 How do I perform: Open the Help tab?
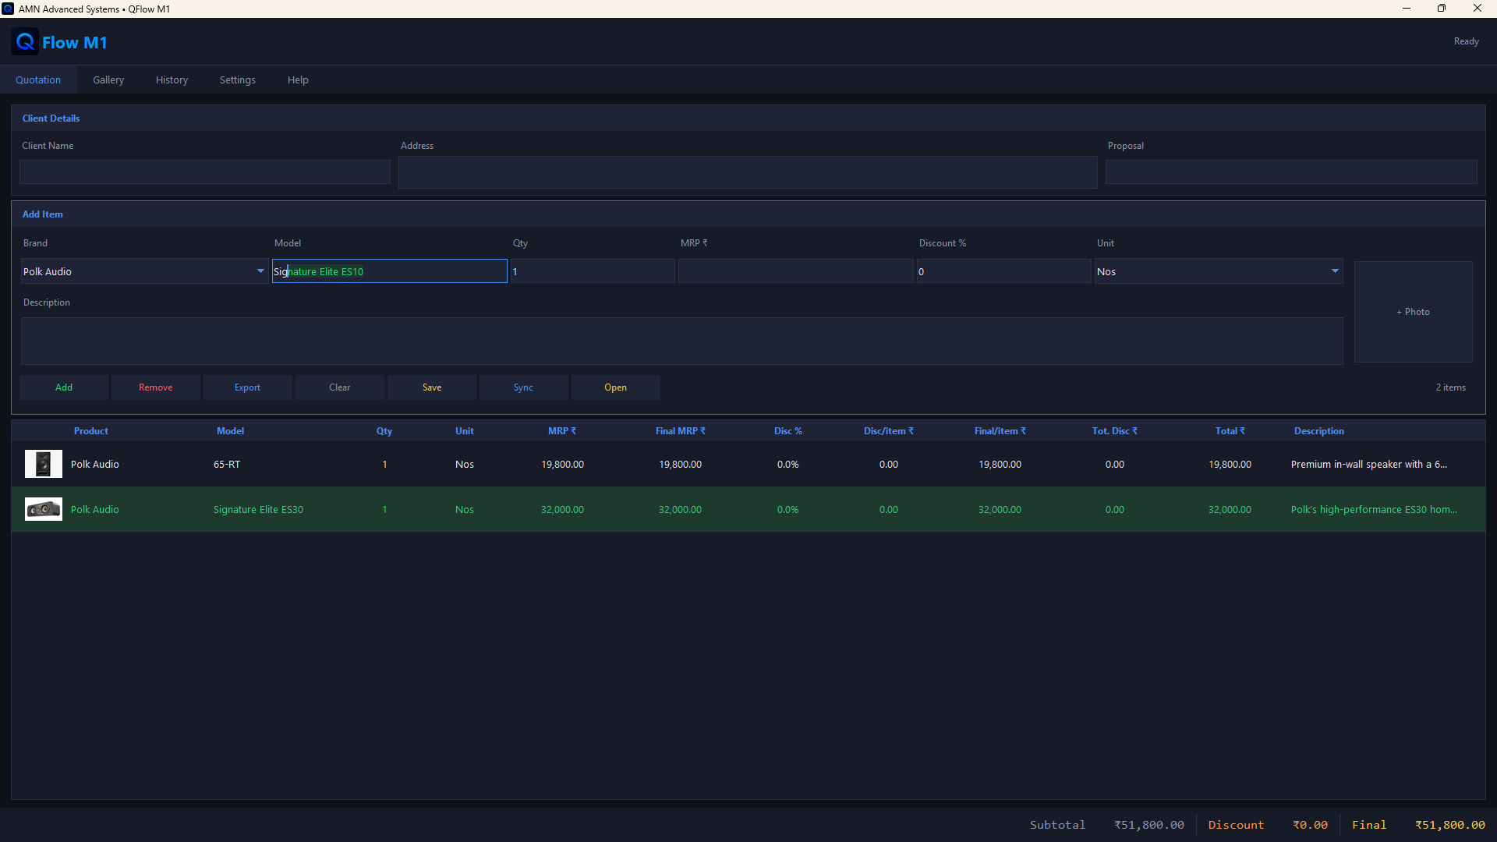pyautogui.click(x=298, y=80)
